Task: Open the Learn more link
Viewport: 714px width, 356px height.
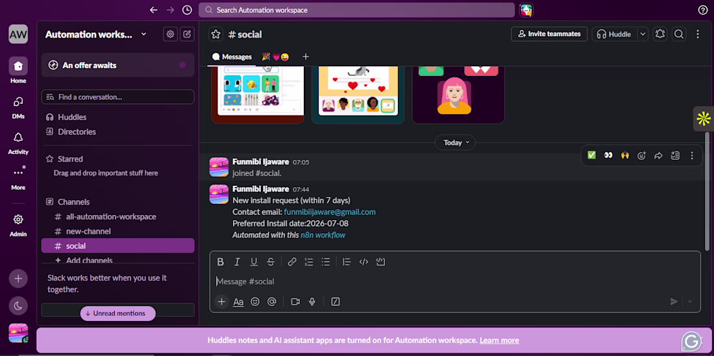Action: (x=499, y=340)
